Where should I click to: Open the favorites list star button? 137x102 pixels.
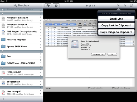(x=48, y=6)
